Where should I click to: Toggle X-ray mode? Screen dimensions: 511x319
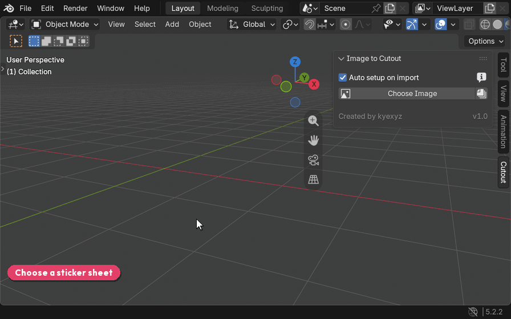coord(469,24)
